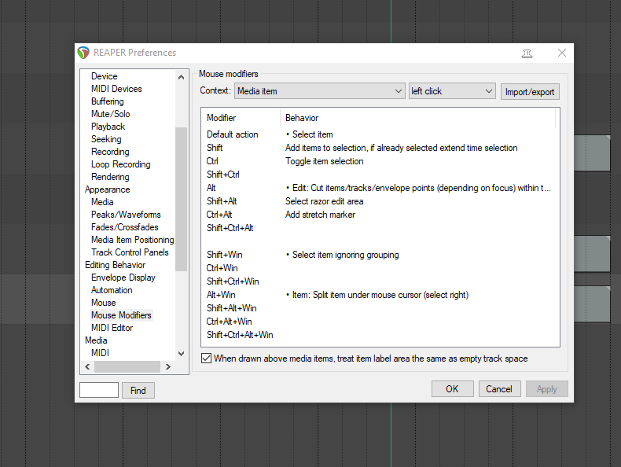
Task: Click the tree vertical scrollbar thumb
Action: [181, 199]
